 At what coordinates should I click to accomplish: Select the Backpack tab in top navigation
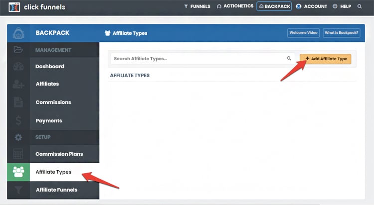click(x=274, y=6)
